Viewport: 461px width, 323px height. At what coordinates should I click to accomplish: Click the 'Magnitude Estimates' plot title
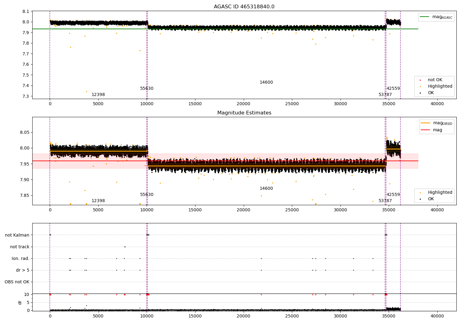244,113
